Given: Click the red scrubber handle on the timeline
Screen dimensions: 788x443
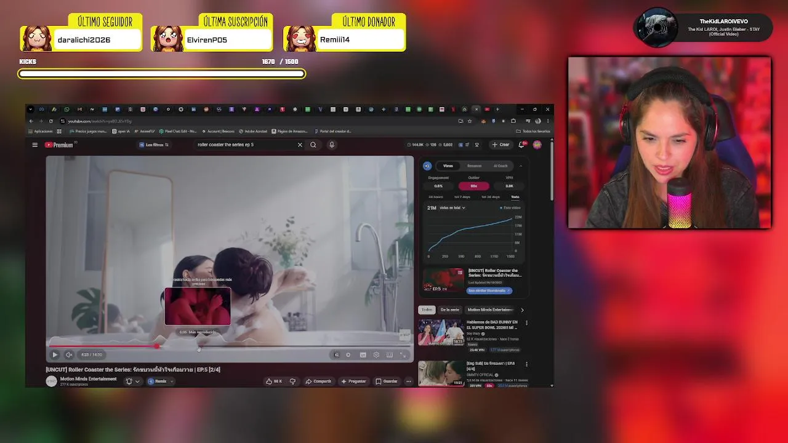Looking at the screenshot, I should click(x=157, y=346).
